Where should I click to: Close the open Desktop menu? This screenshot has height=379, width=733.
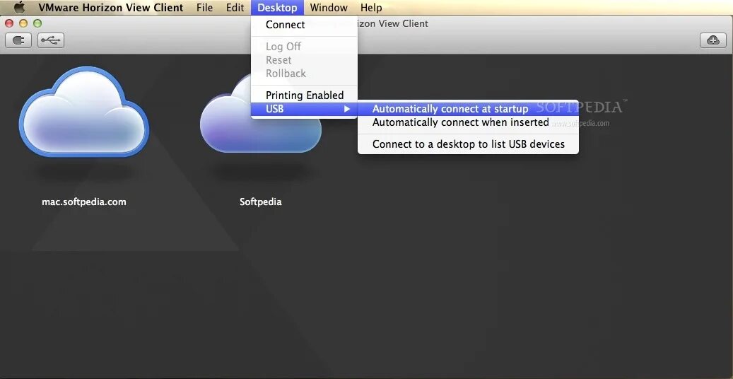click(277, 8)
